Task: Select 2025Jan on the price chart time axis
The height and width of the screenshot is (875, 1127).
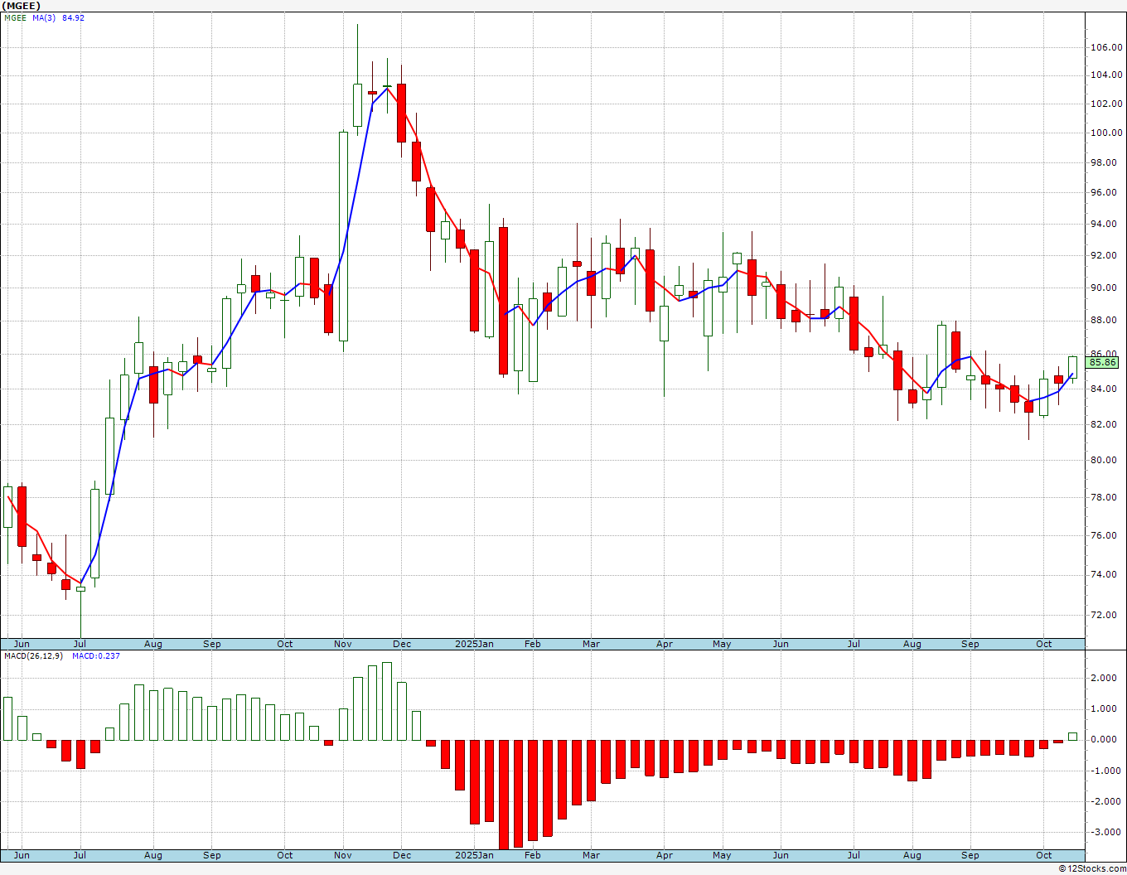Action: tap(475, 644)
